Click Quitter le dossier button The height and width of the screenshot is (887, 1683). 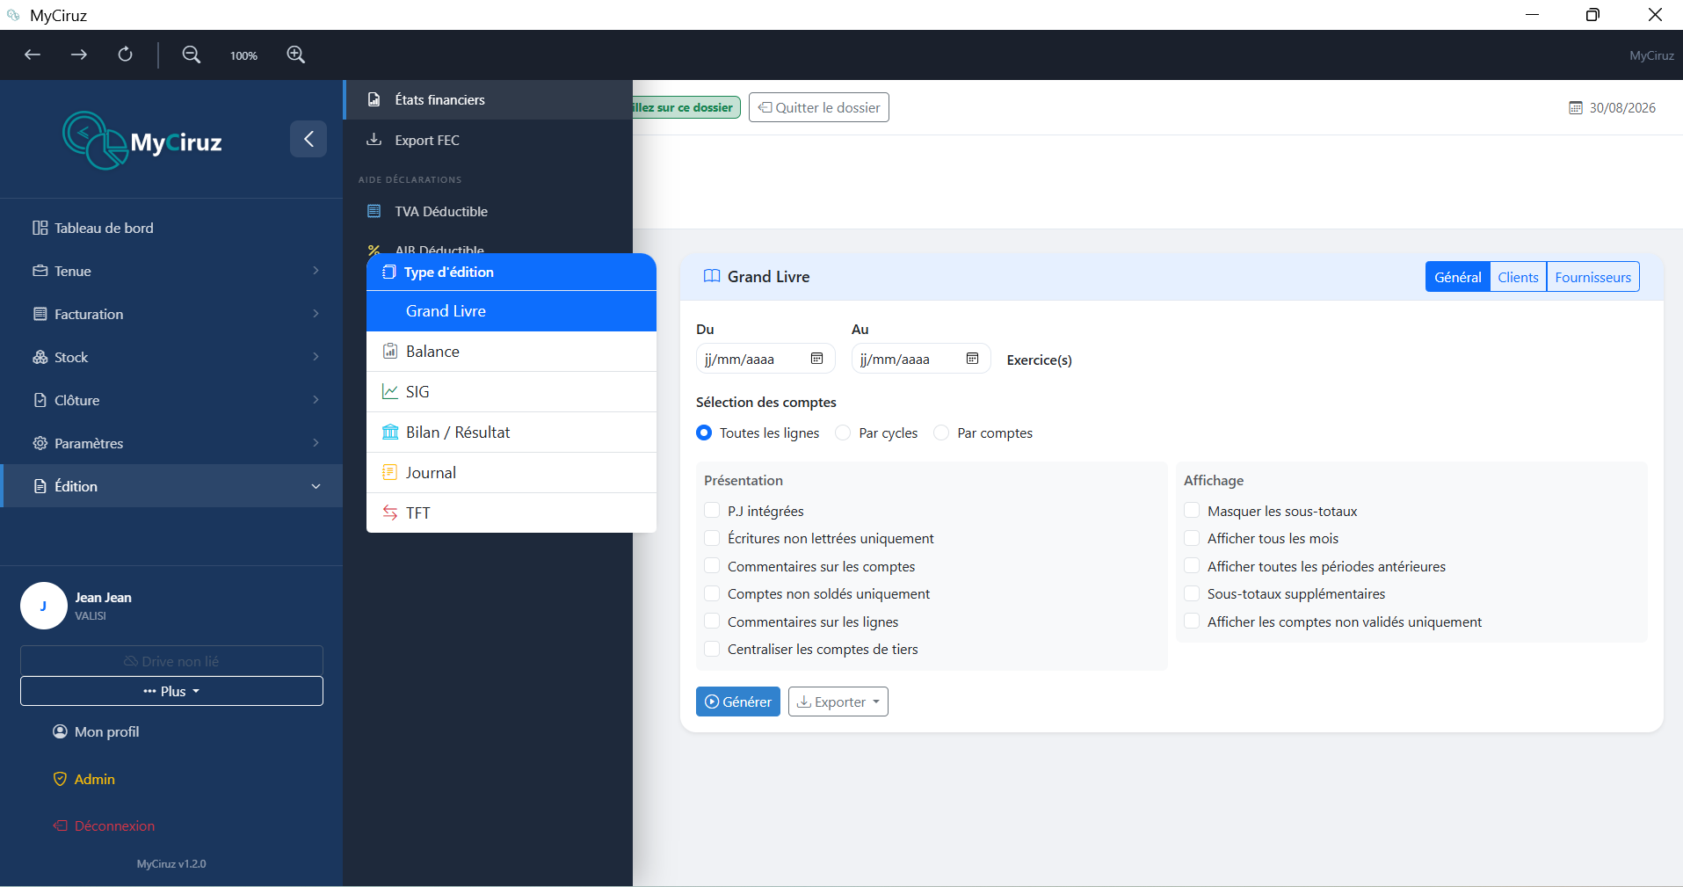(x=819, y=107)
